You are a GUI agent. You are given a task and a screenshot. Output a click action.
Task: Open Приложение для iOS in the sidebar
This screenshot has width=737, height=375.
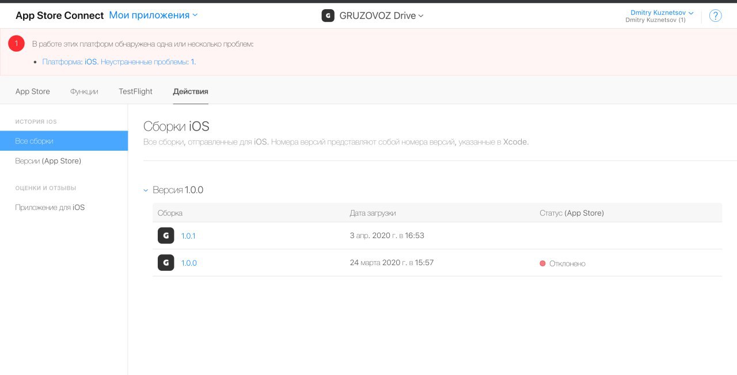50,207
